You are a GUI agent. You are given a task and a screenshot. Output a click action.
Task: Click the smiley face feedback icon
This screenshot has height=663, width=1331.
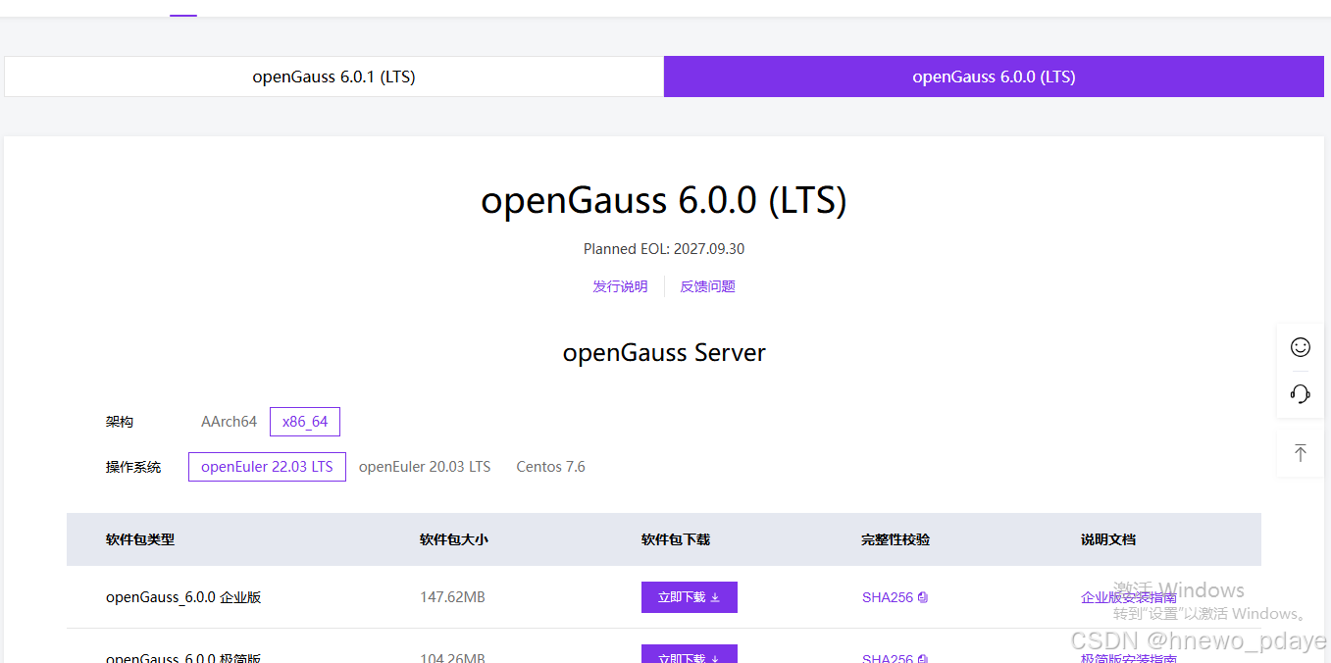tap(1301, 347)
